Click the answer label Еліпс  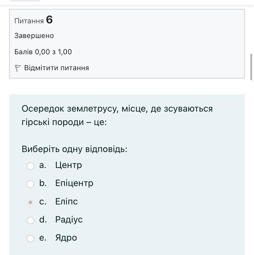[x=66, y=201]
